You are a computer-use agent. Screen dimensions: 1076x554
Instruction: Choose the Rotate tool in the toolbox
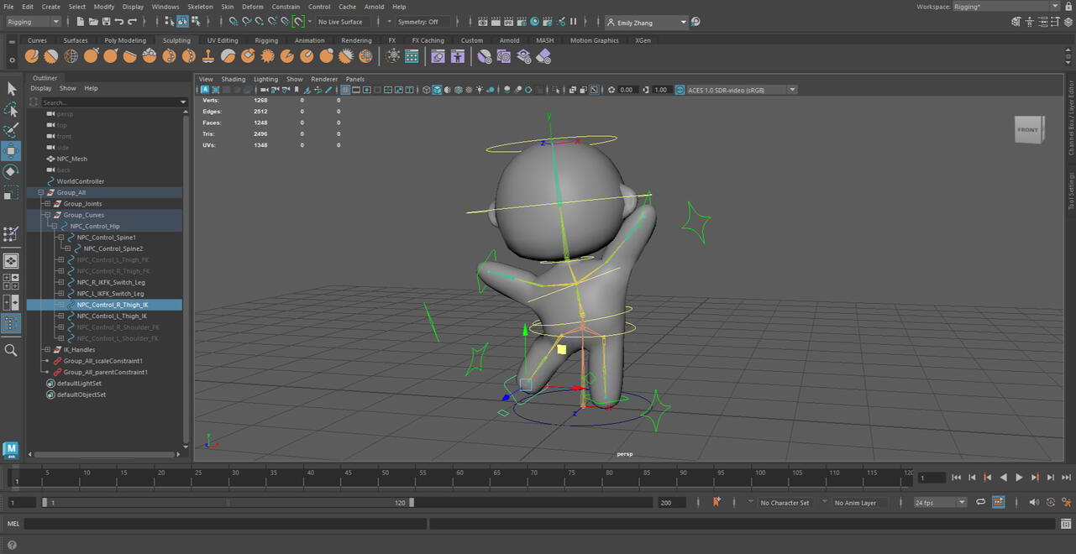tap(11, 172)
